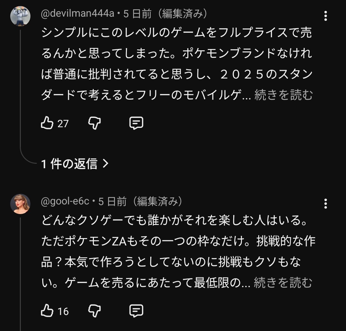The image size is (346, 331).
Task: Open the @devilman444a channel handle
Action: [x=78, y=14]
